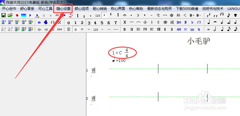The width and height of the screenshot is (240, 116).
Task: Click the song title 小毛驴
Action: coord(199,41)
